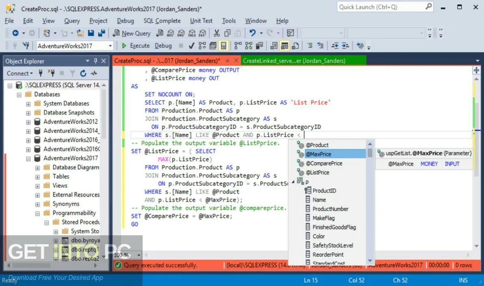This screenshot has width=484, height=286.
Task: Click the Execute button
Action: tap(135, 46)
